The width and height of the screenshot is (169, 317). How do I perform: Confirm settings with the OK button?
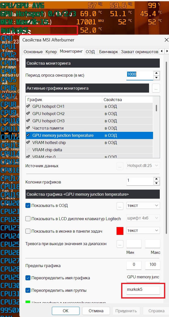point(66,311)
